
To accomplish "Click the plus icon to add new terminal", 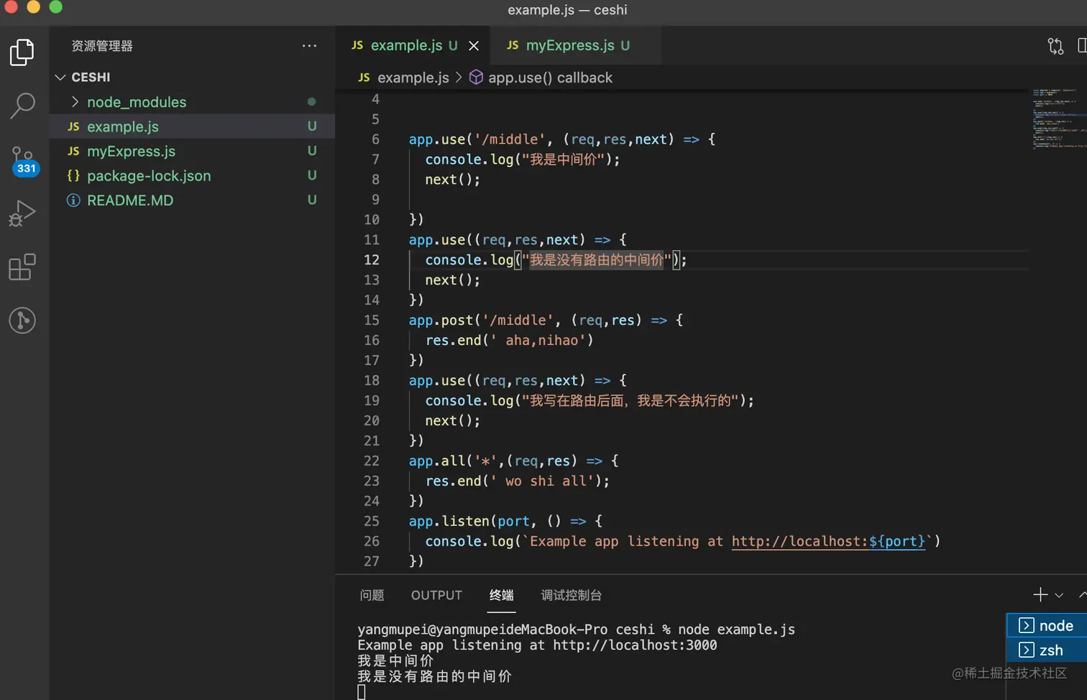I will [1040, 594].
